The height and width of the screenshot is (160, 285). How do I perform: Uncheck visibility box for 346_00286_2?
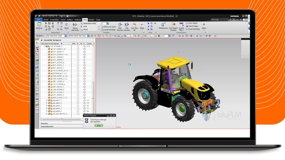click(x=49, y=89)
